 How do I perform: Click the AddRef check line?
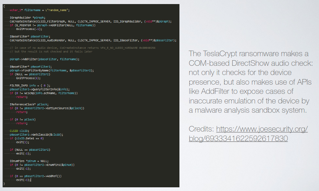pyautogui.click(x=35, y=176)
